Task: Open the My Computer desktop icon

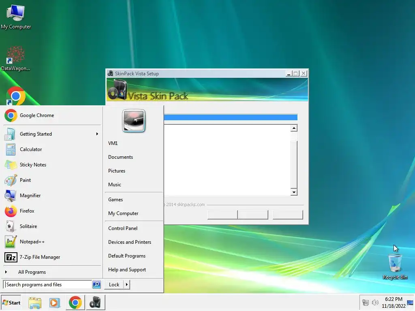Action: pos(16,17)
